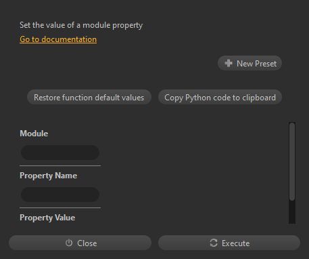This screenshot has height=259, width=309.
Task: Focus the Module input field
Action: click(60, 153)
